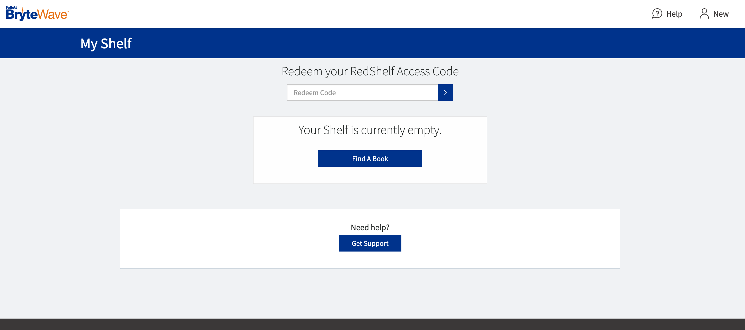This screenshot has width=745, height=330.
Task: Click the small Follett text above BryteWave
Action: 11,7
